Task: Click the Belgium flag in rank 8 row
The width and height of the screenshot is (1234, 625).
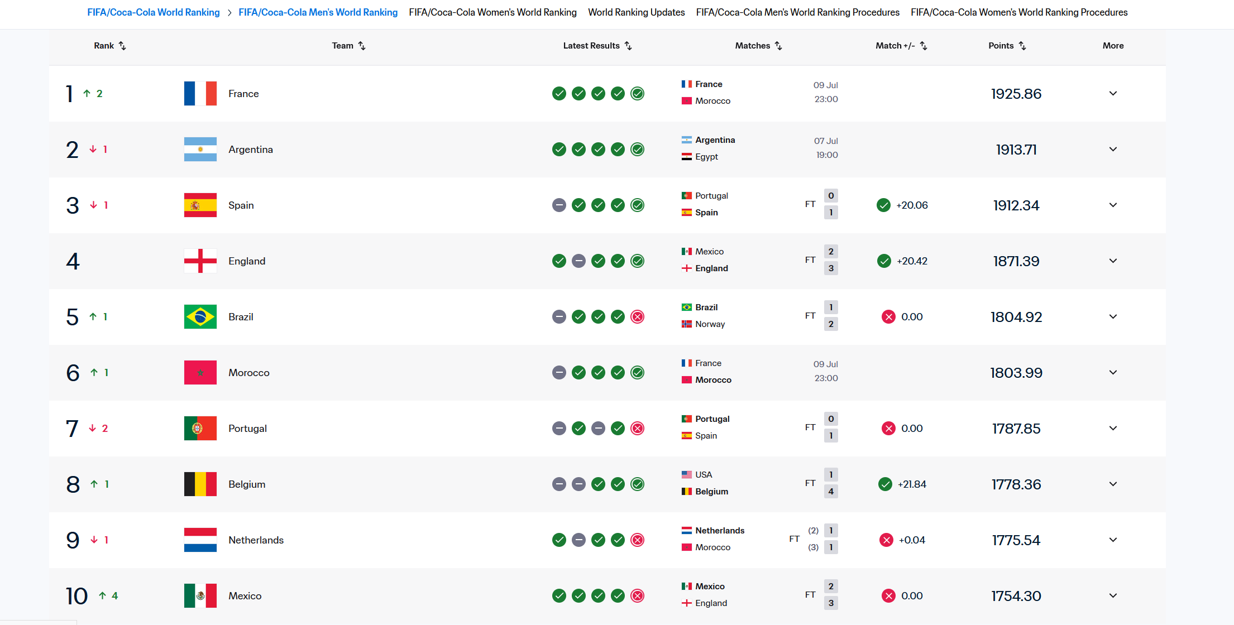Action: tap(200, 484)
